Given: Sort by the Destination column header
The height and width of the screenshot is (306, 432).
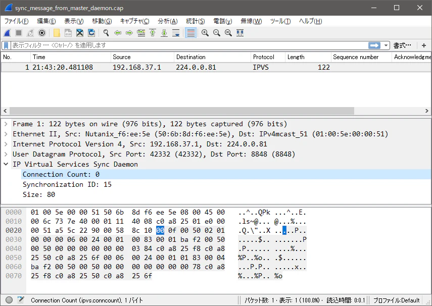Looking at the screenshot, I should [x=212, y=57].
